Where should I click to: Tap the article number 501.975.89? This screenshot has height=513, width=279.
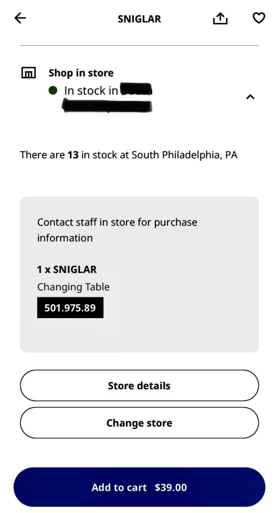point(70,308)
